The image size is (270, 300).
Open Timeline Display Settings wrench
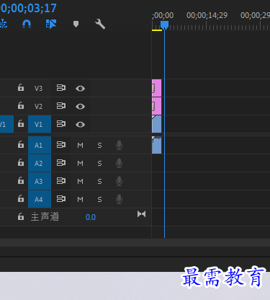[x=100, y=24]
